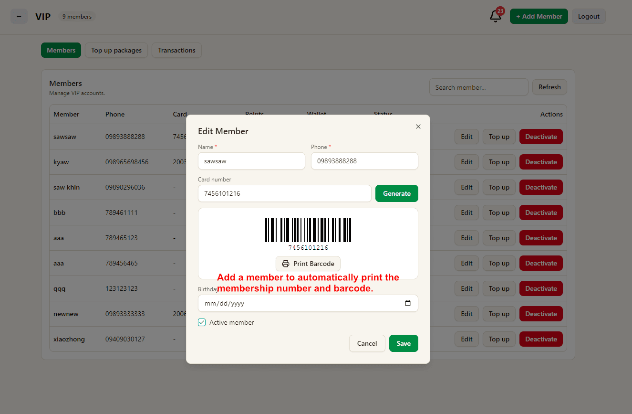
Task: Refresh the members list
Action: (x=549, y=87)
